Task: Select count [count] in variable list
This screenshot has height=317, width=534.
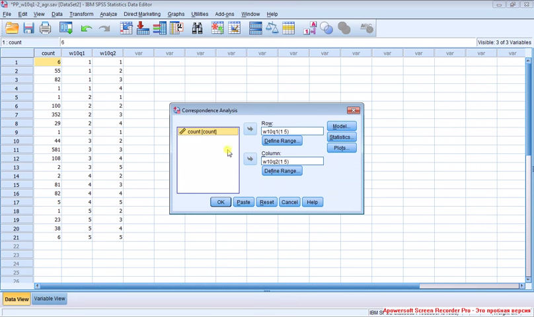Action: (208, 131)
